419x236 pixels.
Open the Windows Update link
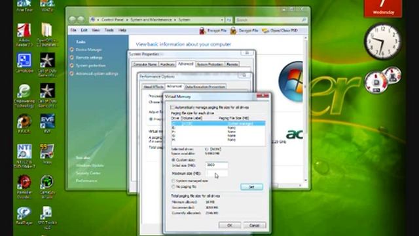point(90,166)
